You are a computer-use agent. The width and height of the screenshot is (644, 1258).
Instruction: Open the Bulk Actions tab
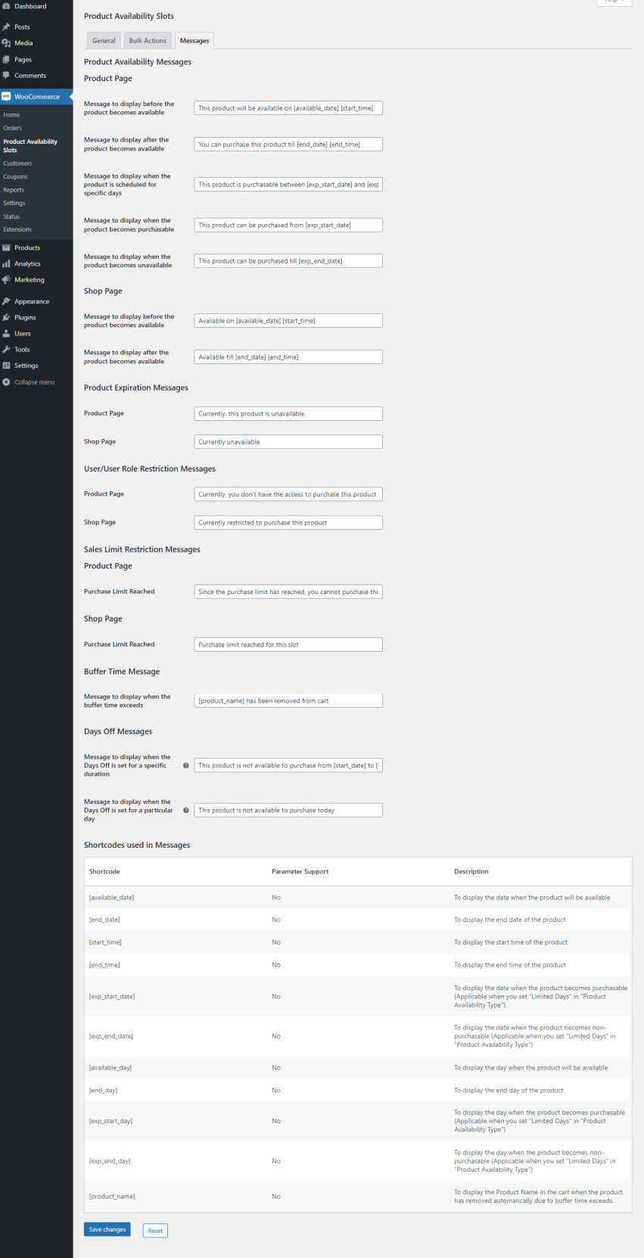[x=148, y=41]
